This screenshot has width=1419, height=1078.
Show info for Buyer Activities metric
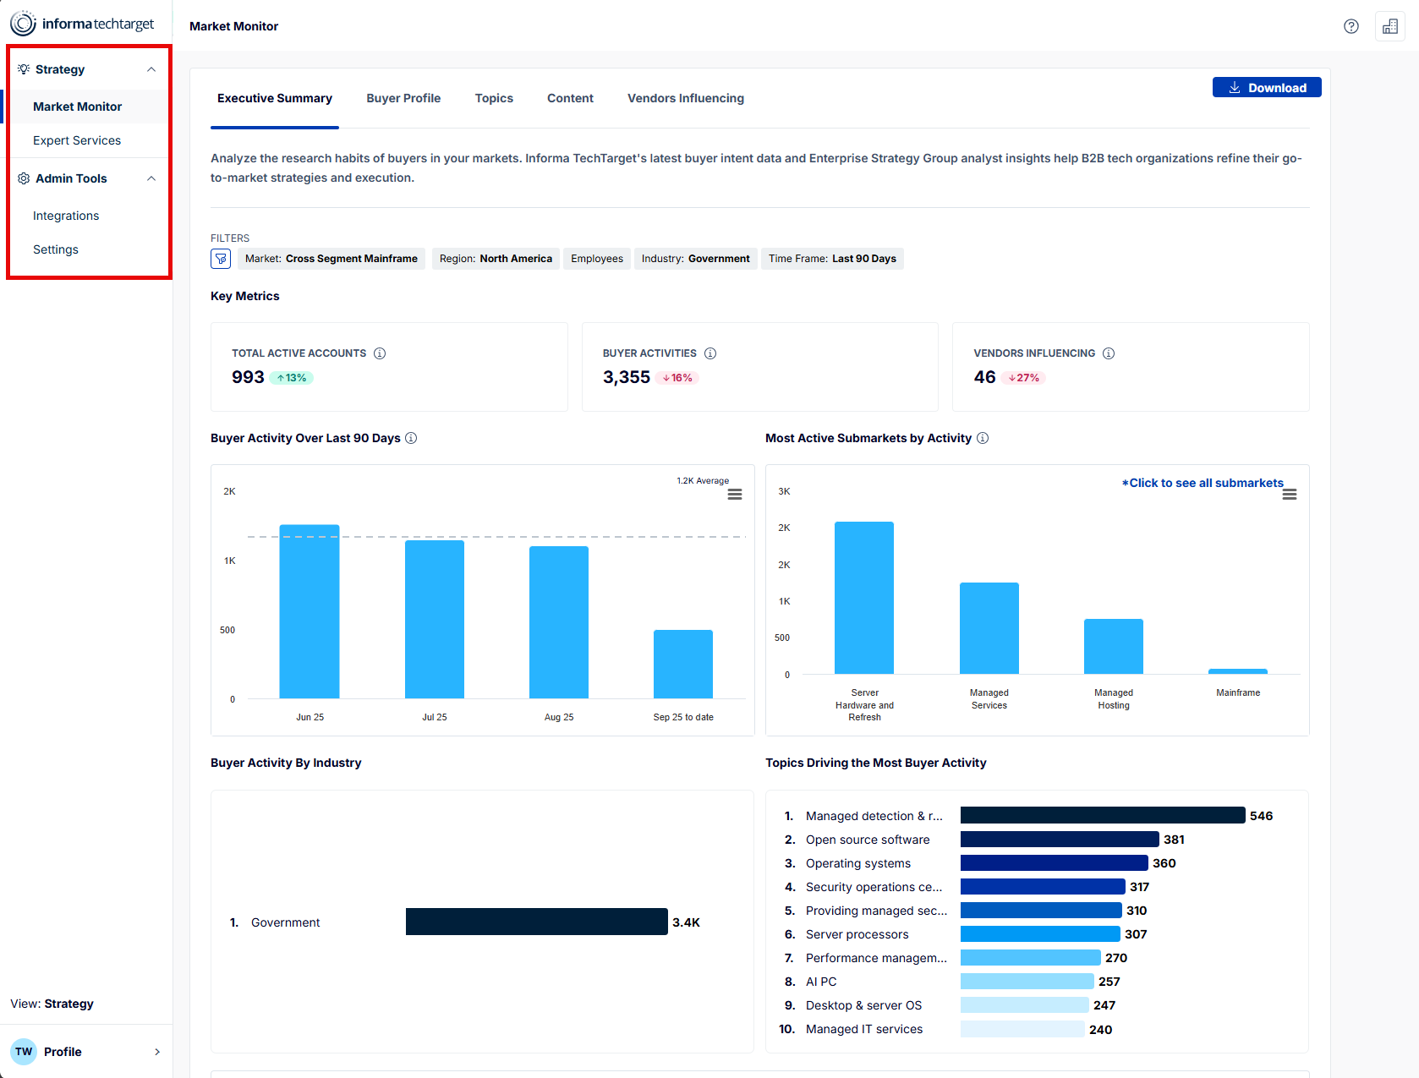coord(710,353)
